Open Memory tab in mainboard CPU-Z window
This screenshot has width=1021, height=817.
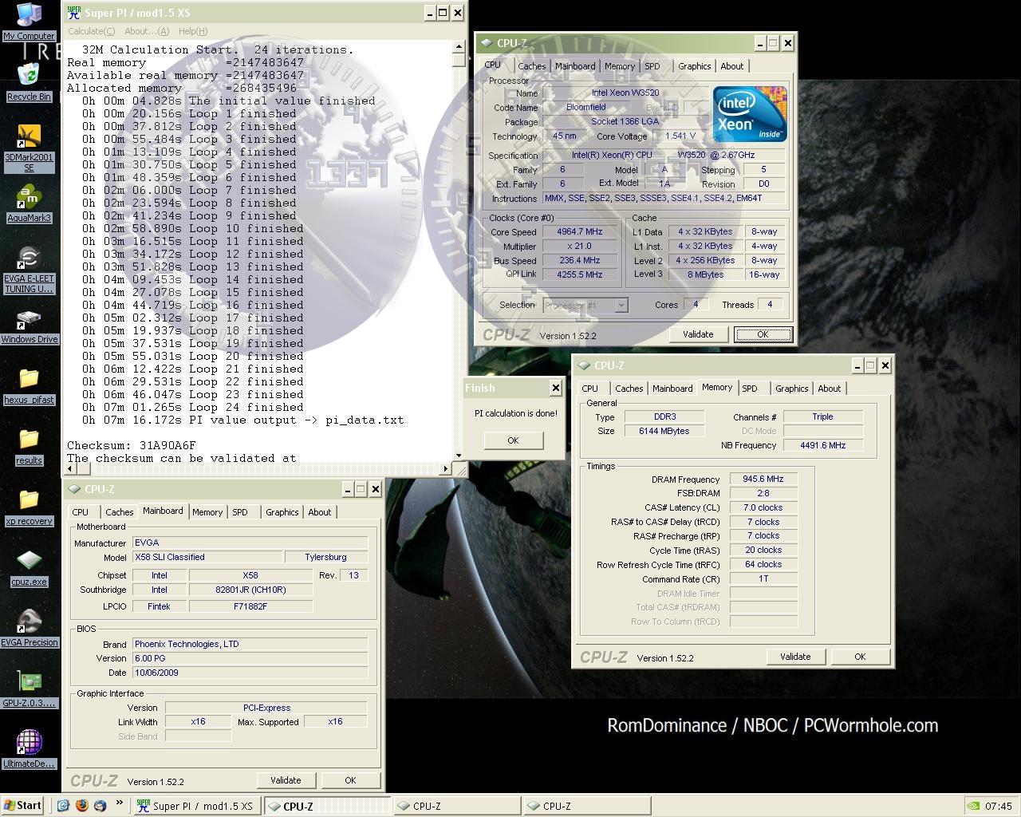point(207,512)
